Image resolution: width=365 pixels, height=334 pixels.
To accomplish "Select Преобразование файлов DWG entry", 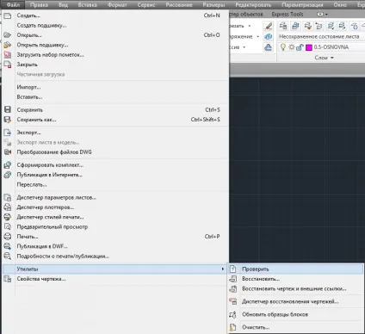I will tap(114, 152).
